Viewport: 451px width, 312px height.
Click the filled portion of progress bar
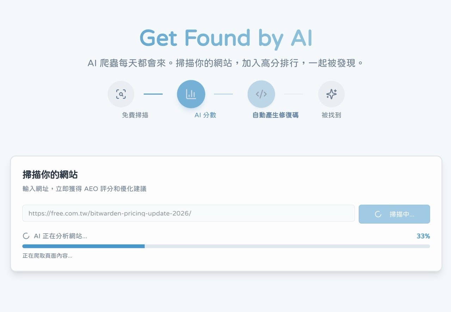(84, 246)
